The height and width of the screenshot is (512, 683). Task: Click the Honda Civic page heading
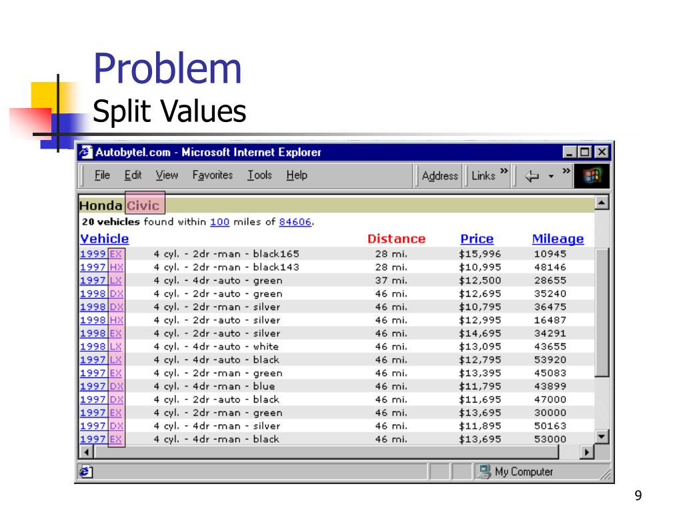(119, 205)
